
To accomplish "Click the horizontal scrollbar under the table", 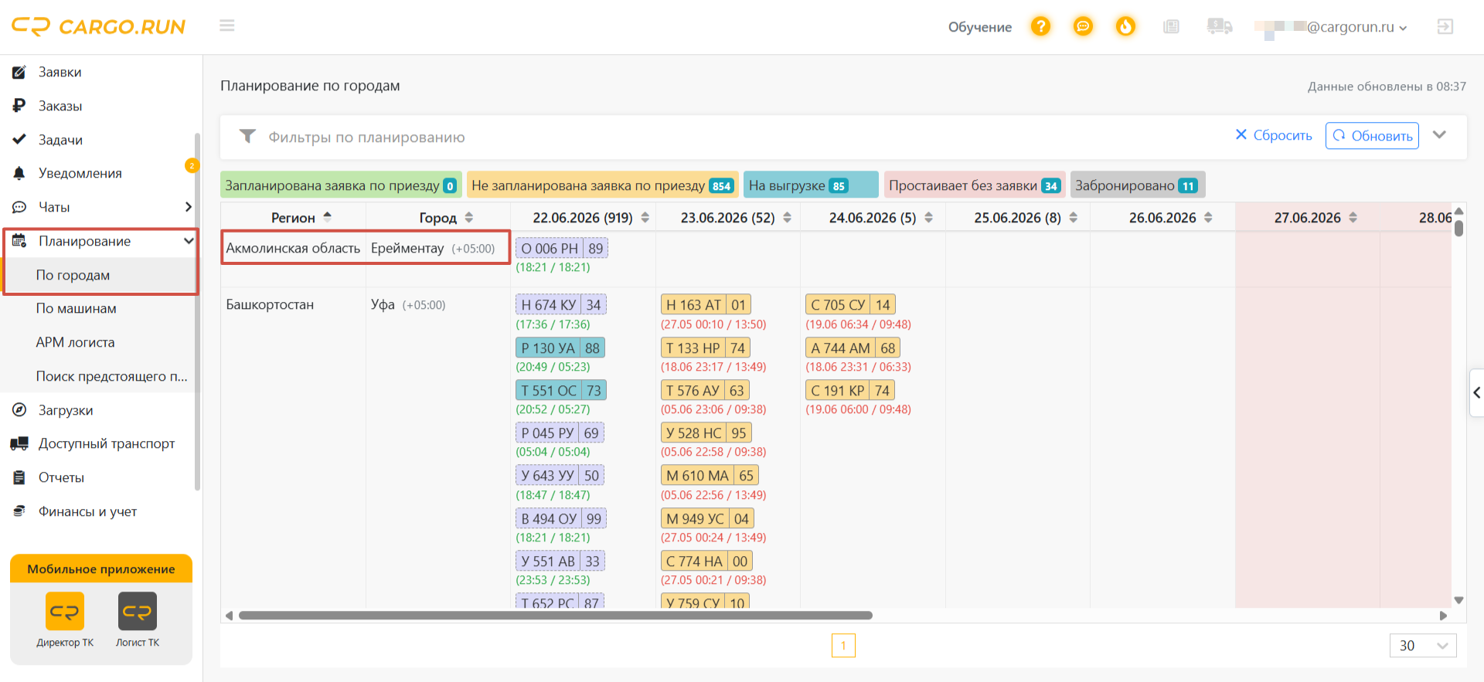I will (x=556, y=616).
